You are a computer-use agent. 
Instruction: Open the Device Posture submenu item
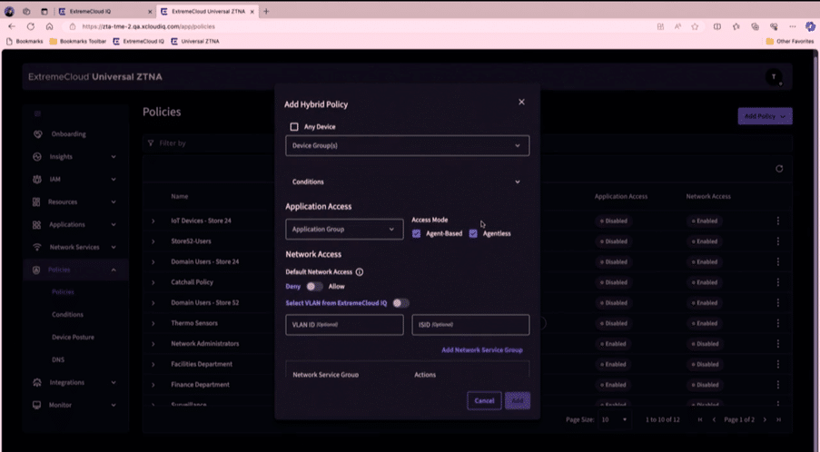(x=73, y=337)
